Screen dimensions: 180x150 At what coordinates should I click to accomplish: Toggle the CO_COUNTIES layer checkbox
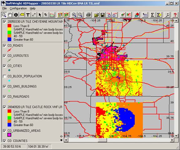coord(4,141)
